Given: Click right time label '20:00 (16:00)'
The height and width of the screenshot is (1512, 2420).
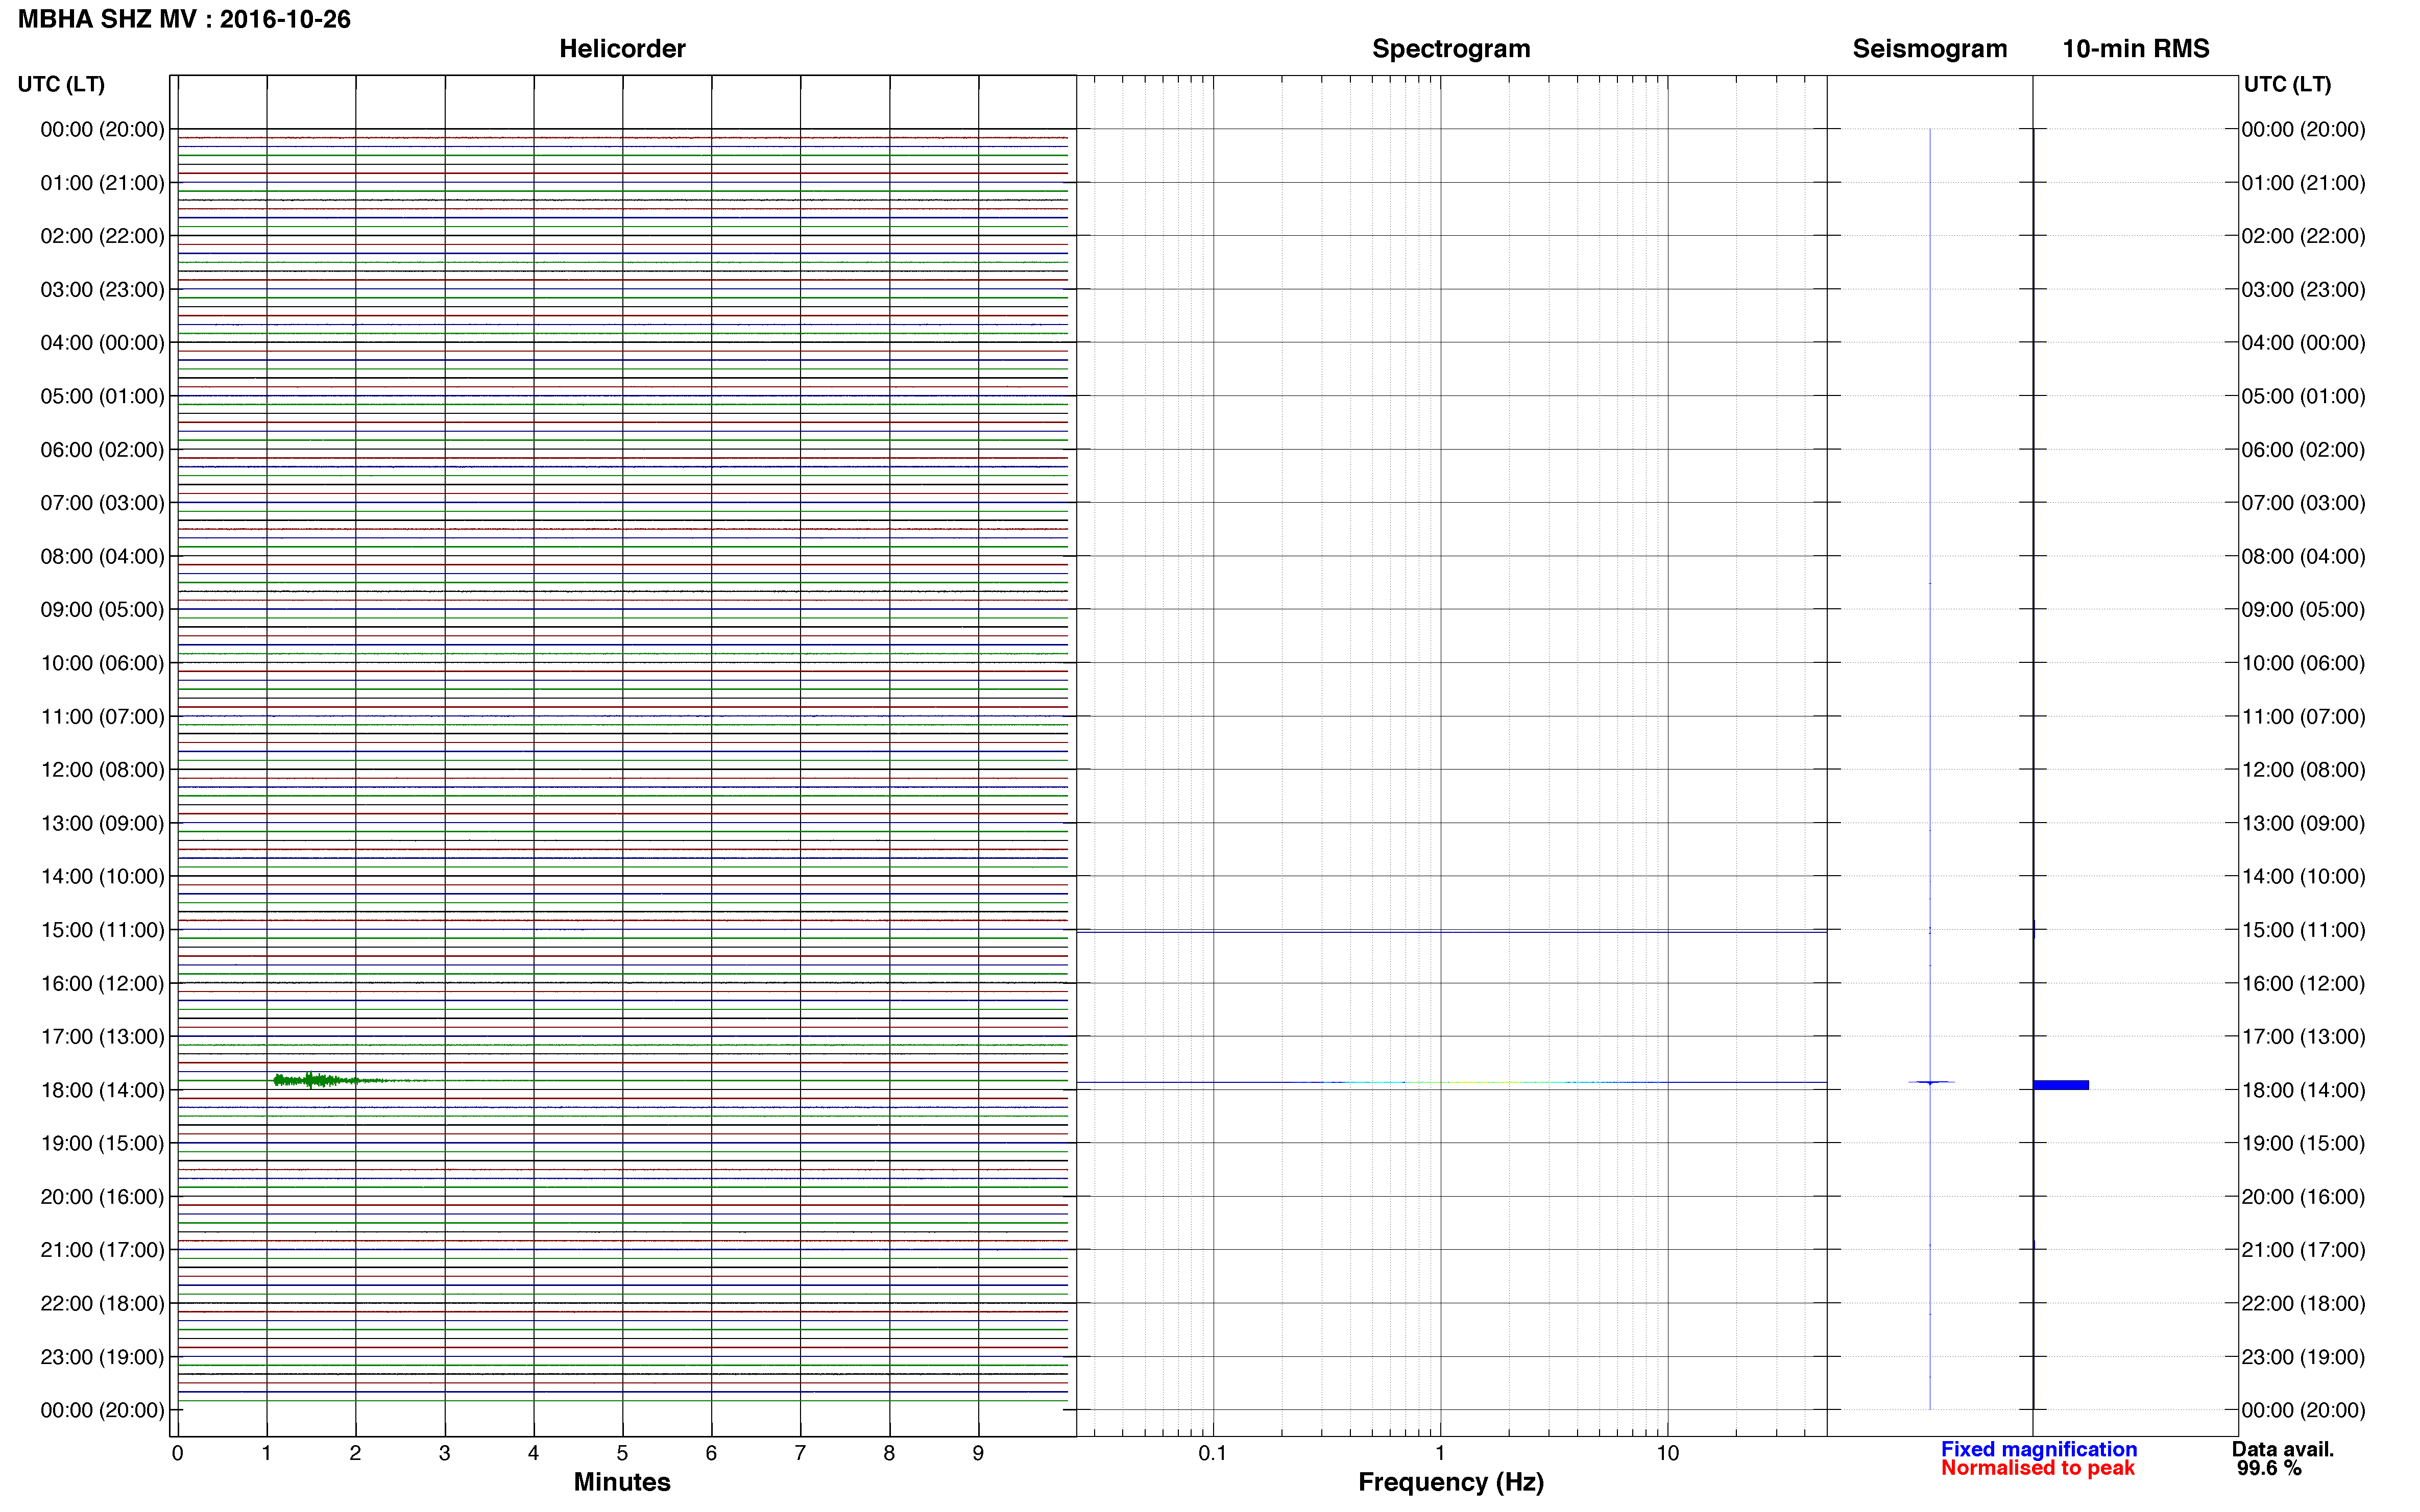Looking at the screenshot, I should [x=2303, y=1197].
